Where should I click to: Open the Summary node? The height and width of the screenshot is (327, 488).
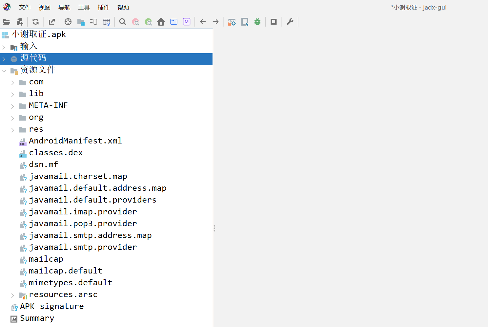click(37, 318)
